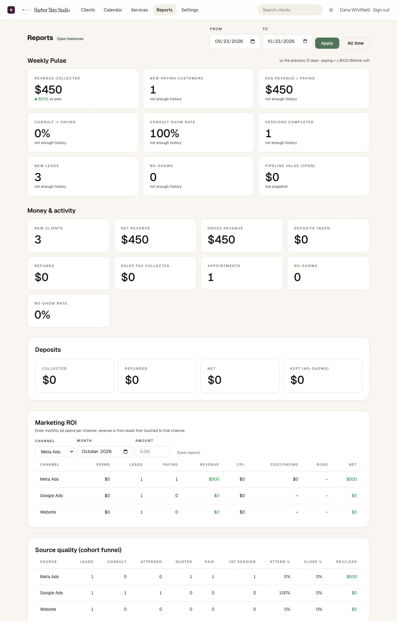The image size is (397, 621).
Task: Click the Apply button
Action: (x=327, y=43)
